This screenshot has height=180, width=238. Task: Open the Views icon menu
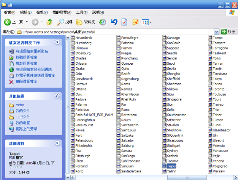[145, 22]
